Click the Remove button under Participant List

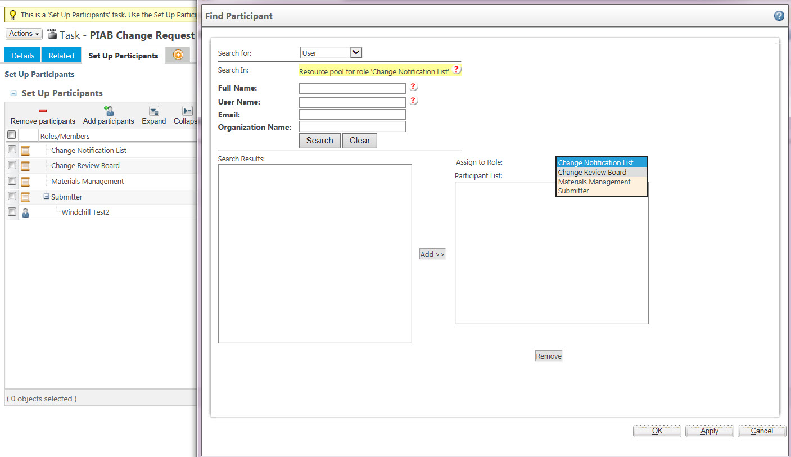[x=549, y=356]
